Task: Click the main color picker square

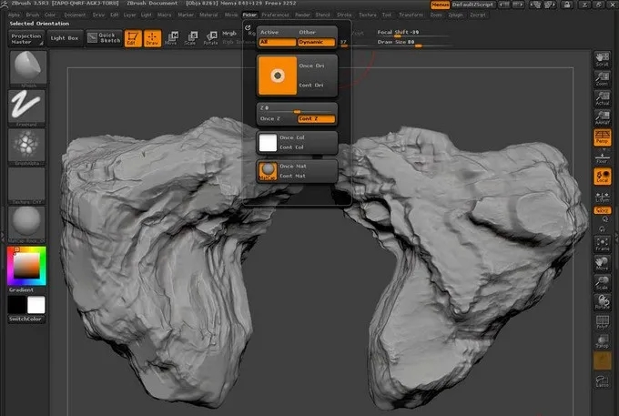Action: tap(25, 265)
